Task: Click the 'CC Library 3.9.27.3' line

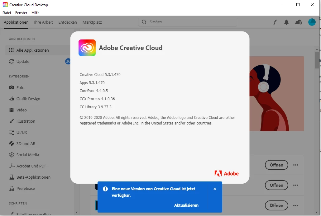Action: (95, 107)
